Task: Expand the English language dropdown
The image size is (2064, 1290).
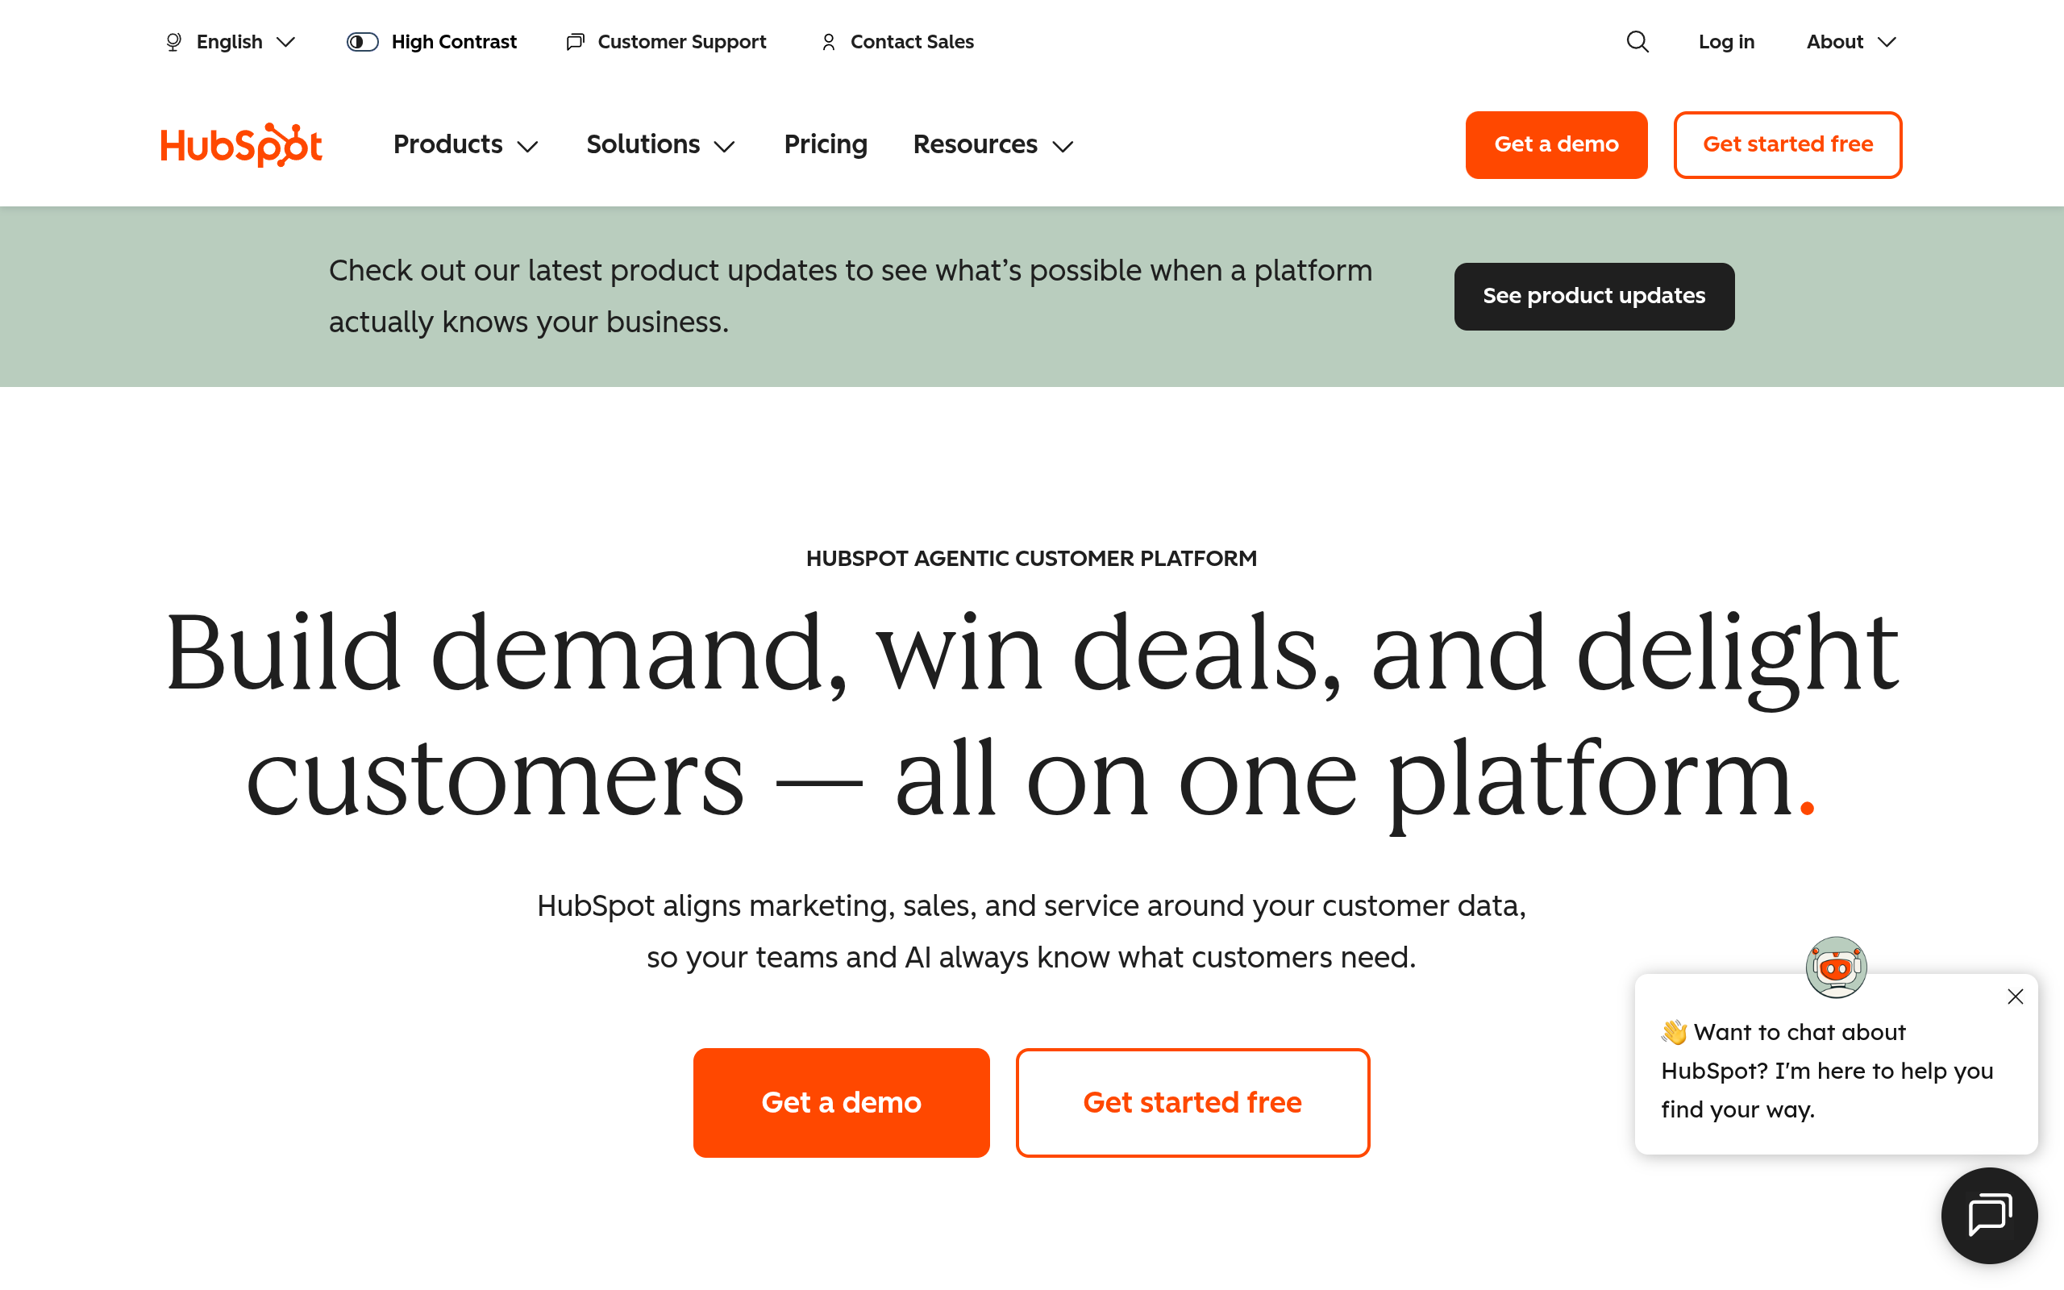Action: (x=230, y=42)
